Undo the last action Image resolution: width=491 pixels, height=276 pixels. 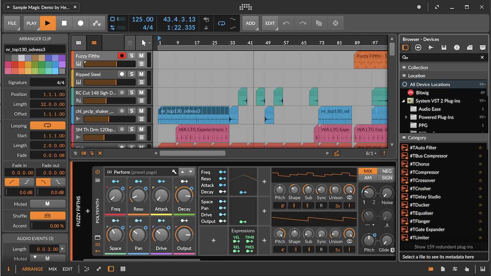[x=286, y=23]
